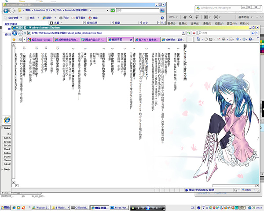The width and height of the screenshot is (264, 211).
Task: Open the Photoshop Filter menu (濾鏡)
Action: [207, 24]
